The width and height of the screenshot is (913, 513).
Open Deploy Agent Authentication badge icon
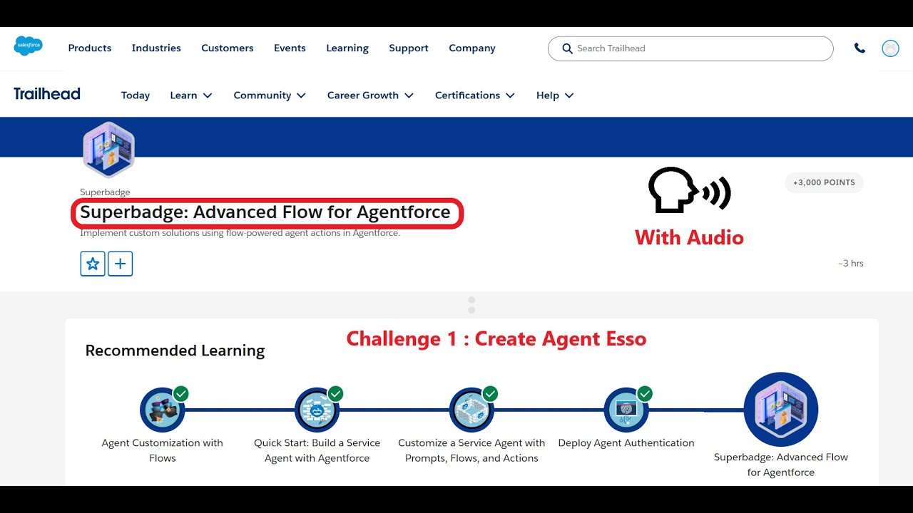(x=626, y=410)
